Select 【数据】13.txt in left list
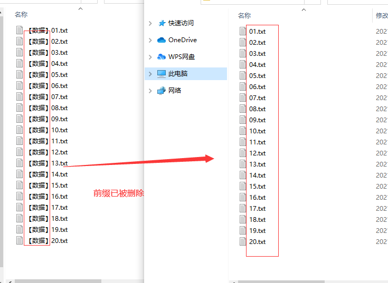Viewport: 388px width, 283px height. [48, 163]
